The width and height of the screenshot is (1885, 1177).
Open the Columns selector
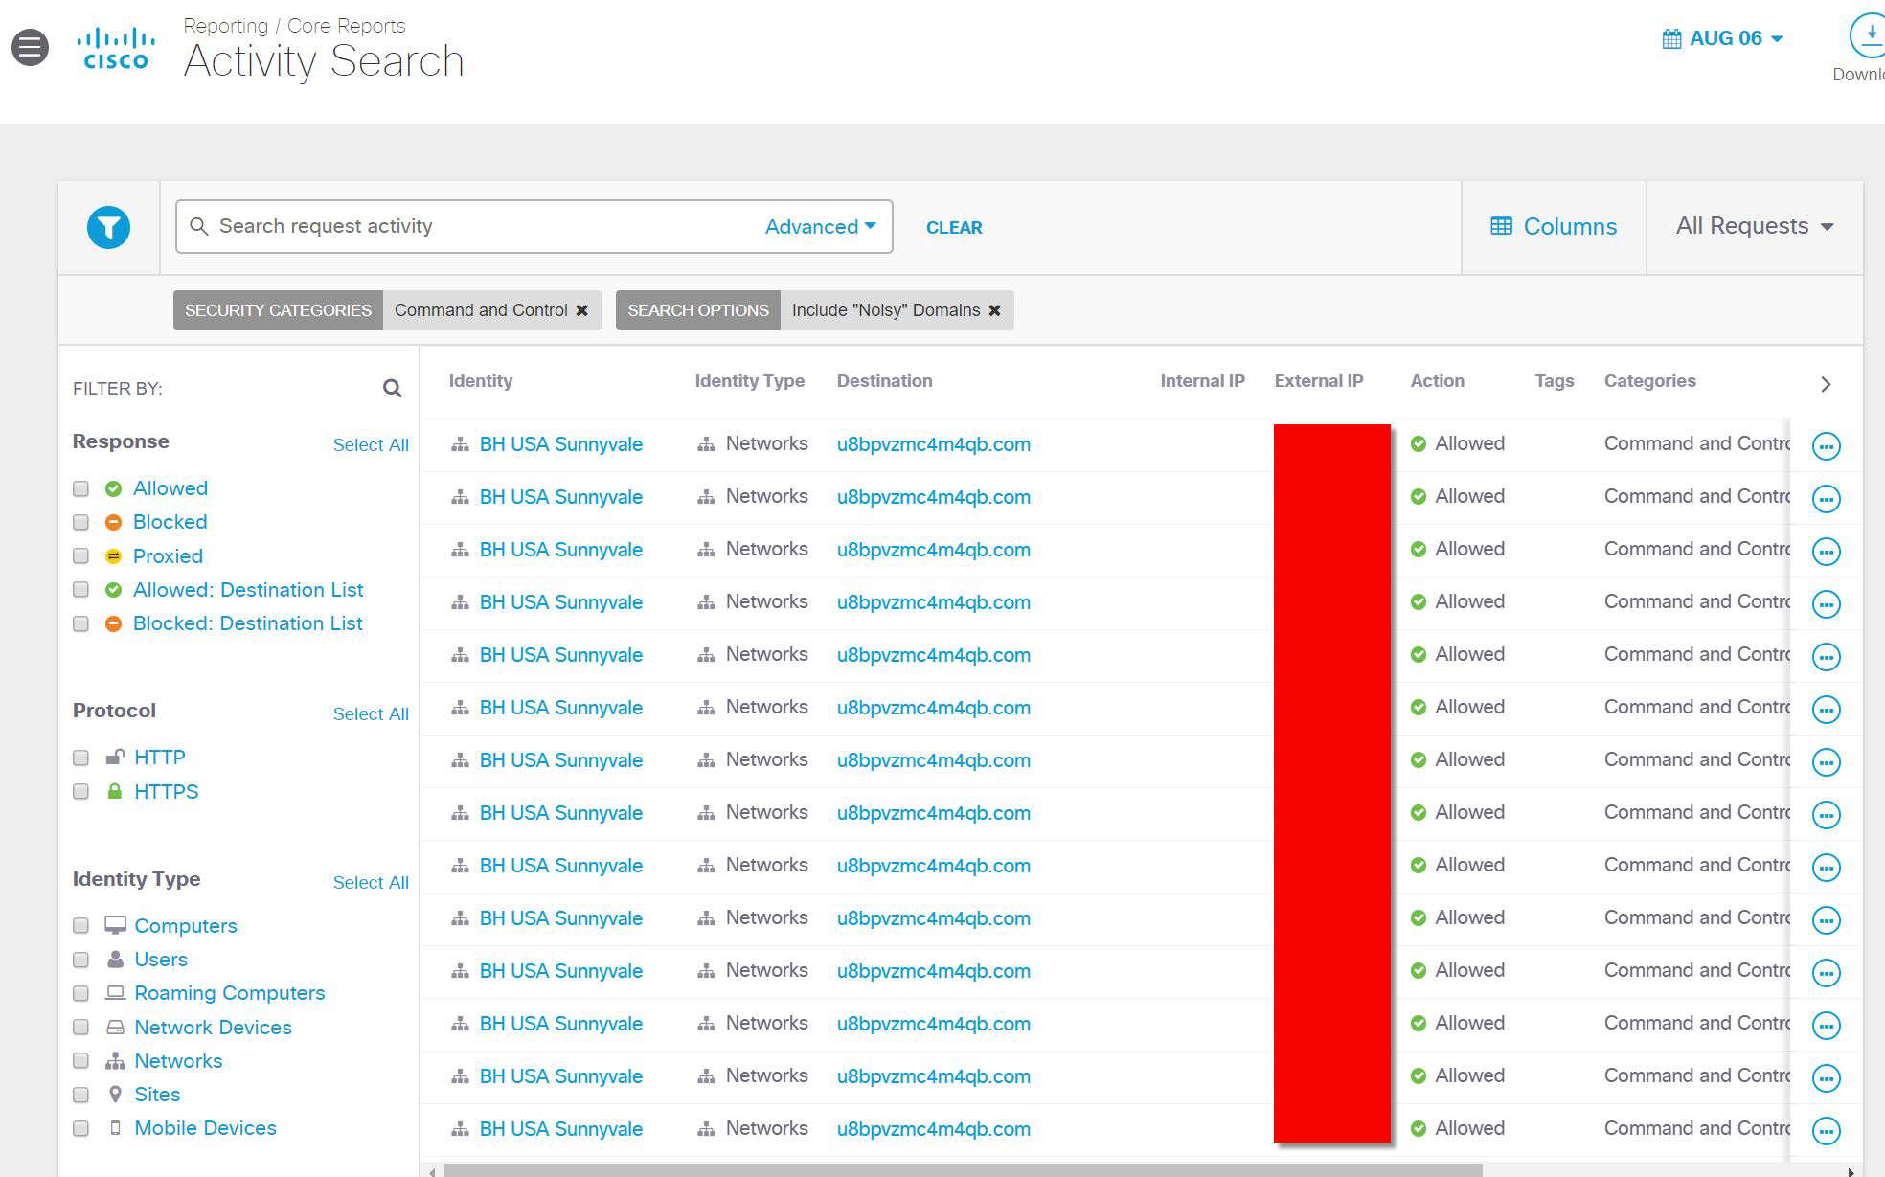point(1553,227)
